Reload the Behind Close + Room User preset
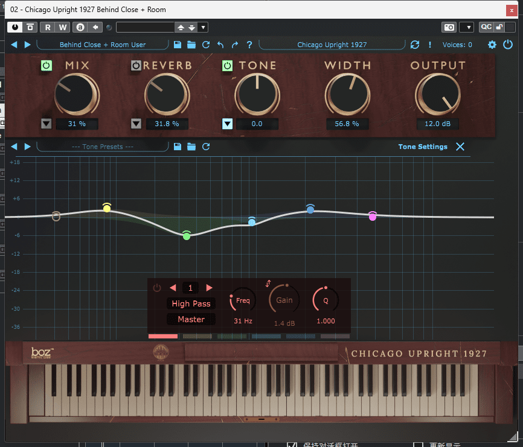Image resolution: width=523 pixels, height=447 pixels. click(206, 45)
